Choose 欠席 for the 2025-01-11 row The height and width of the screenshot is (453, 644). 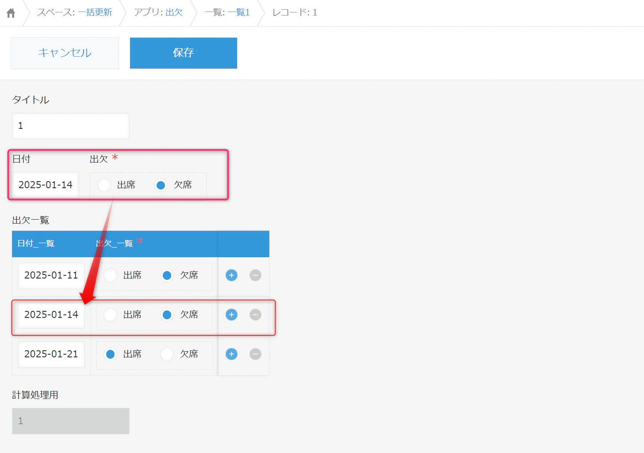167,275
